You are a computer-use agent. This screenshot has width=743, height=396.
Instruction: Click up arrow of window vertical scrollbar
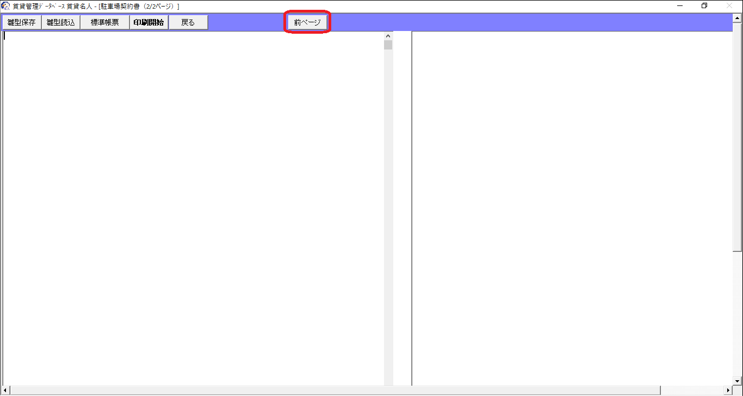pyautogui.click(x=738, y=18)
